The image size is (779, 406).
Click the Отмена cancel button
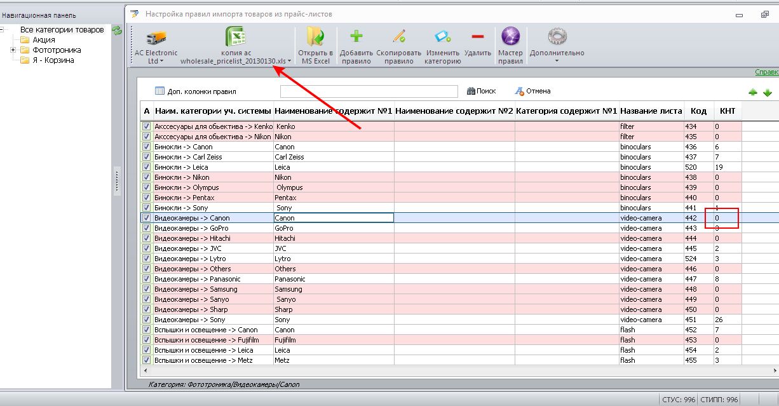pyautogui.click(x=532, y=91)
